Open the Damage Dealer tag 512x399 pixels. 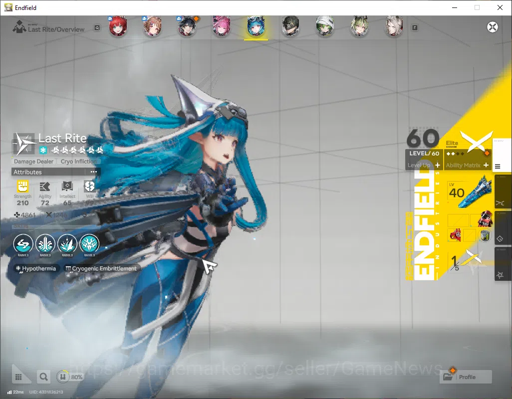[33, 162]
